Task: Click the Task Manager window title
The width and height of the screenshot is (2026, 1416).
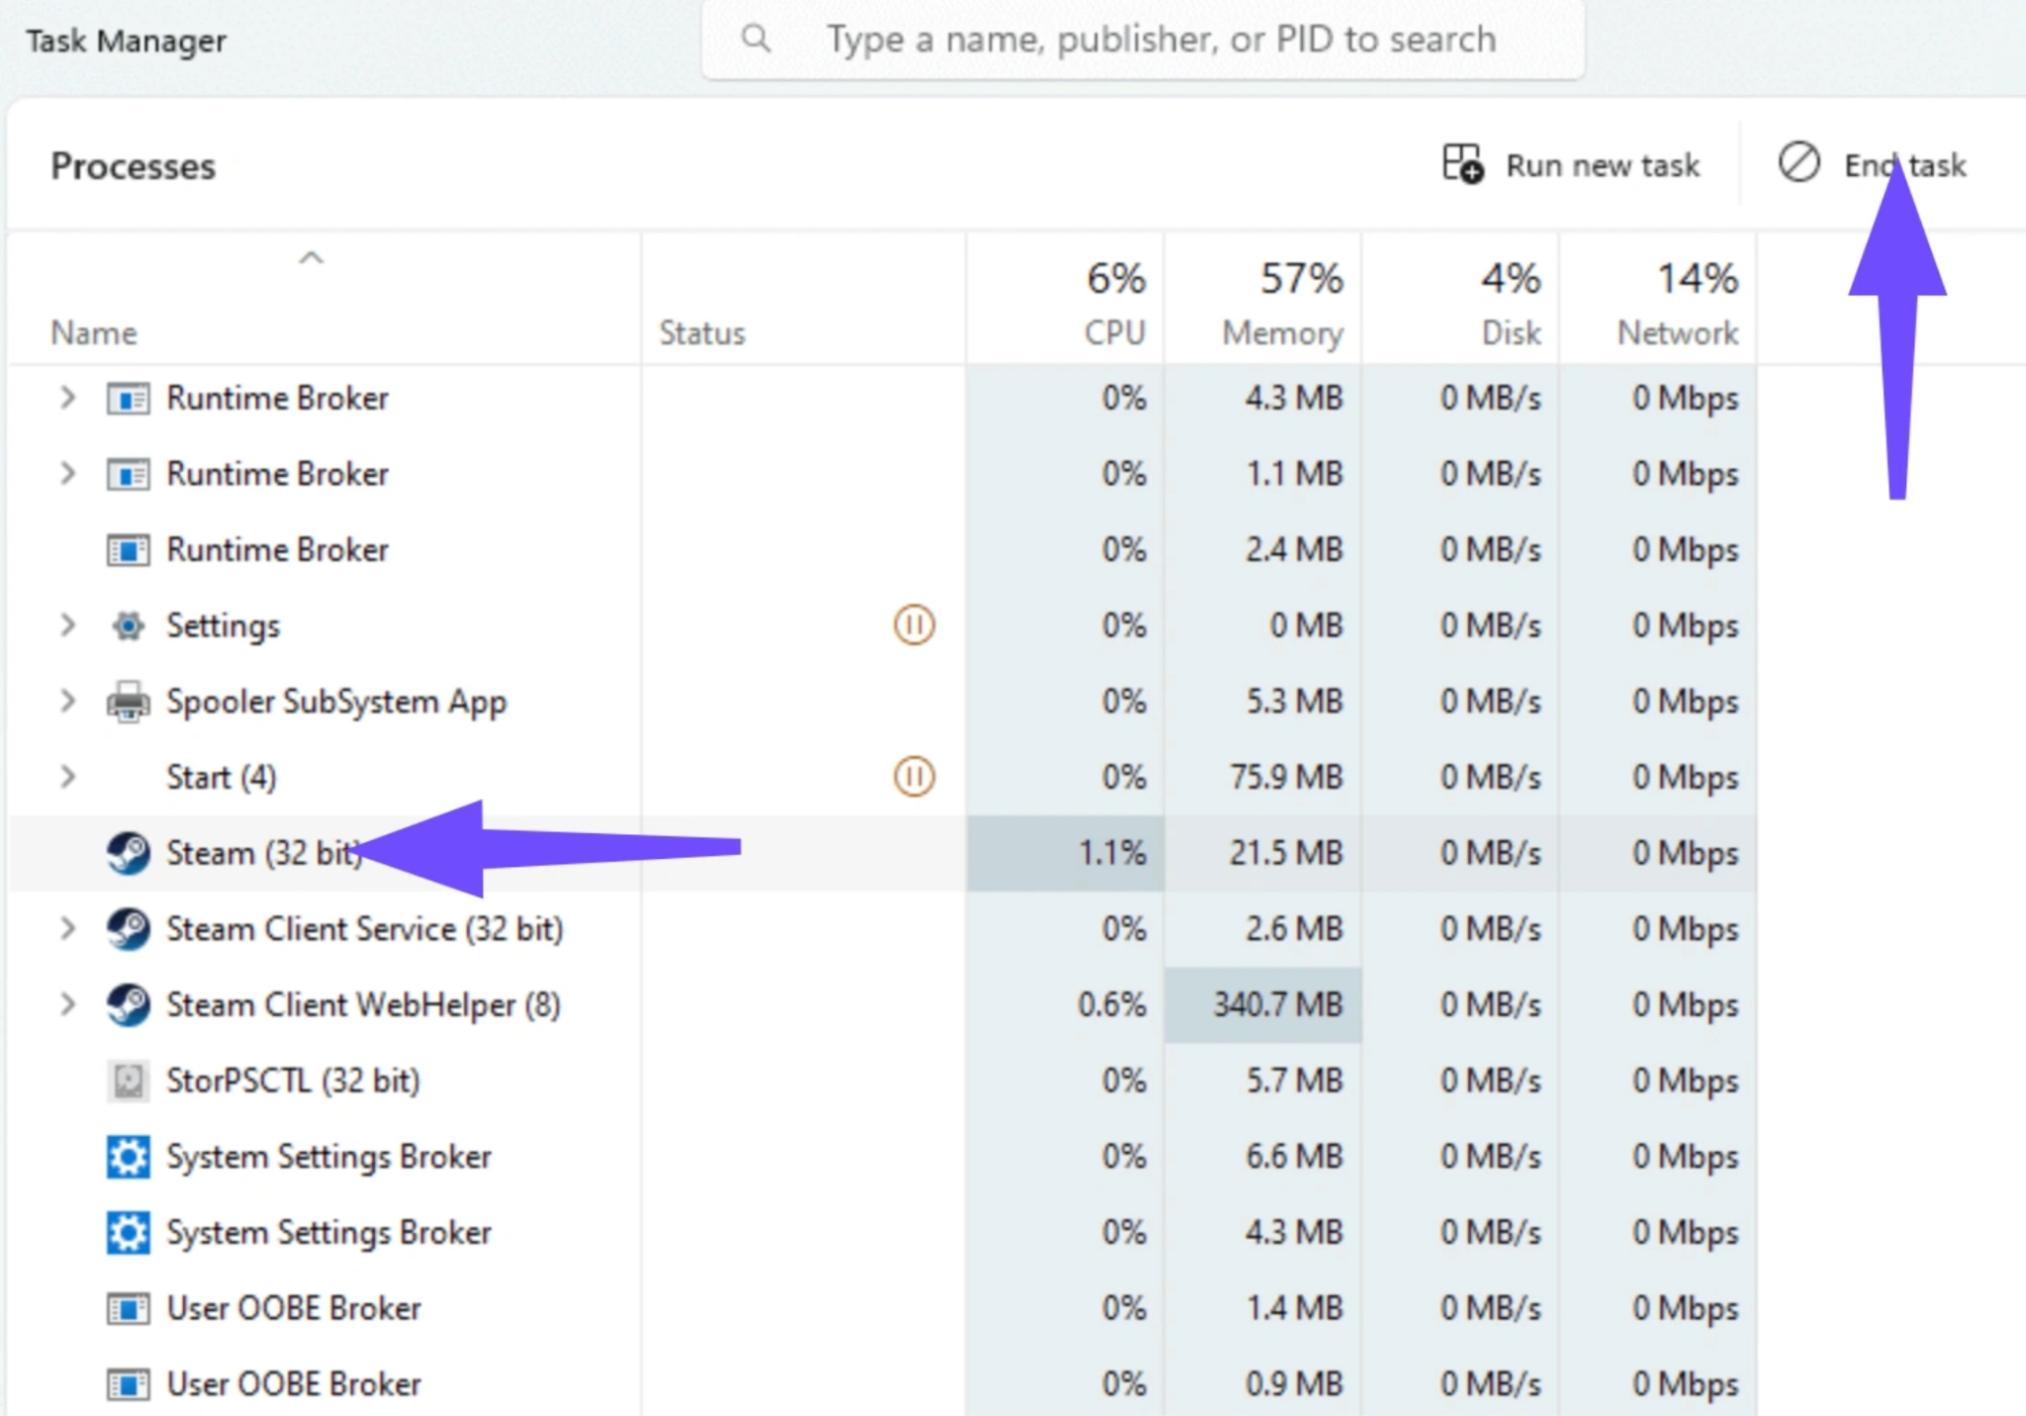Action: point(126,42)
